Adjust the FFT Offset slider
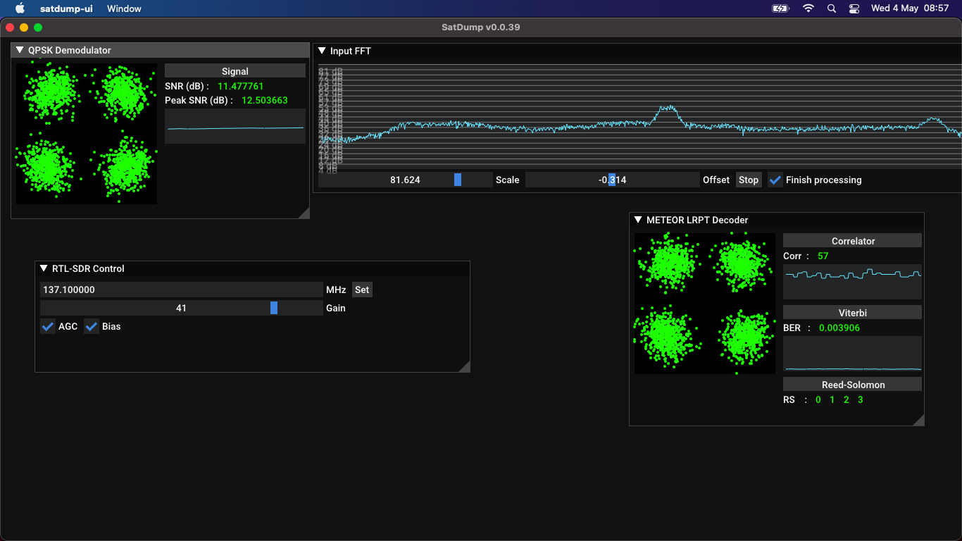Screen dimensions: 962x541 click(x=613, y=180)
